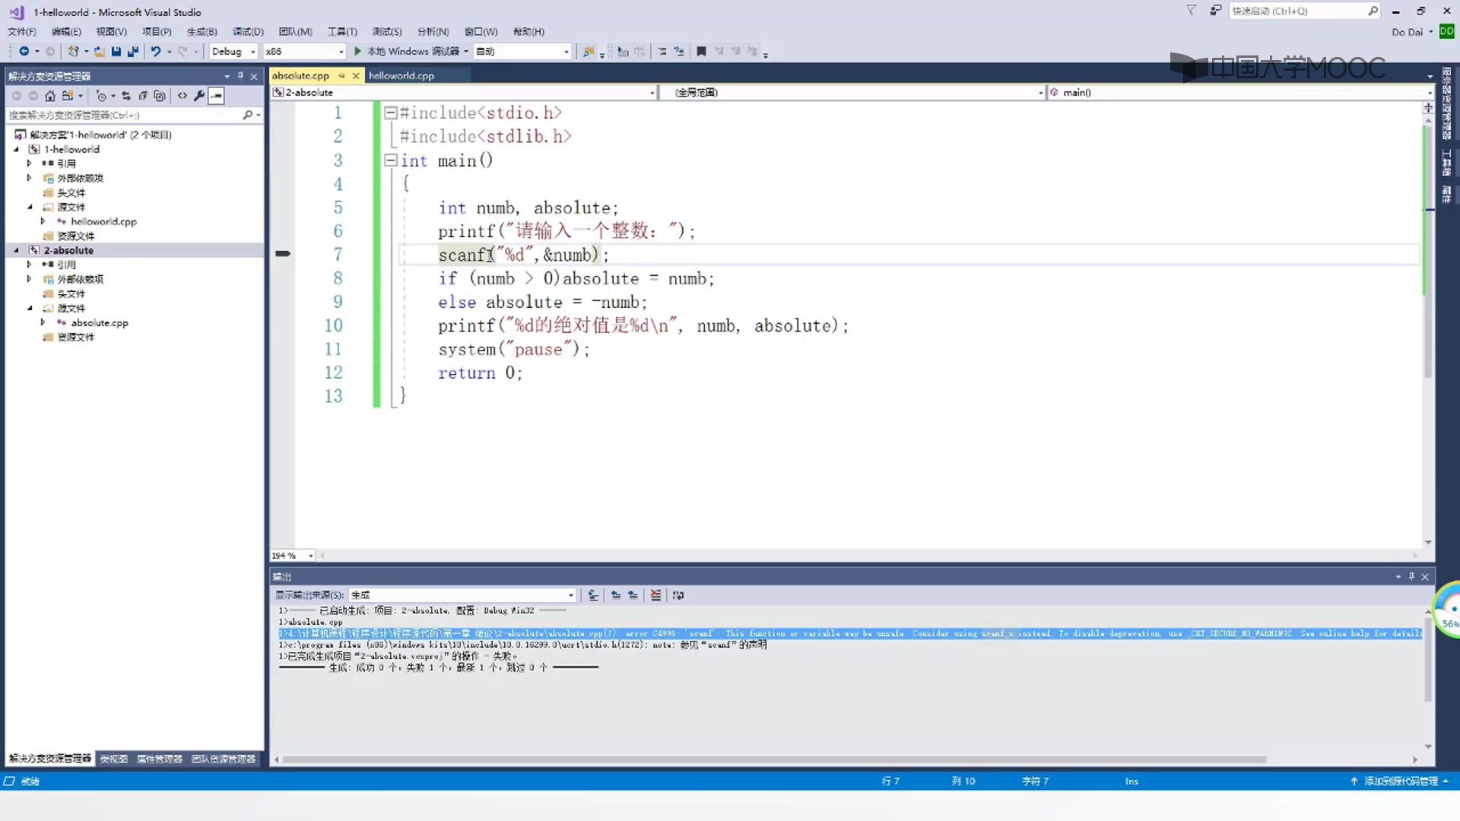Collapse the 2-absolute project node
Image resolution: width=1460 pixels, height=821 pixels.
(x=16, y=250)
